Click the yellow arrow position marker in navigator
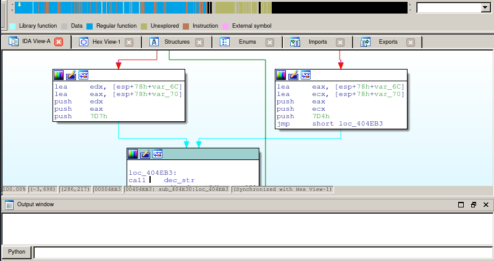The width and height of the screenshot is (494, 261). [20, 5]
